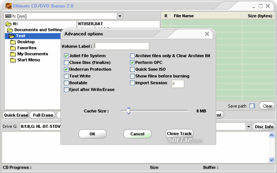Select the H:\ root folder icon
277x173 pixels.
(x=8, y=24)
